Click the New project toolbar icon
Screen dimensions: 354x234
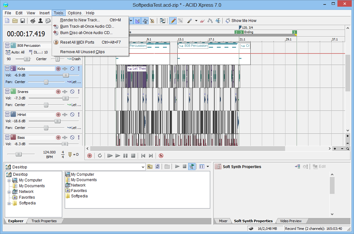tap(7, 21)
